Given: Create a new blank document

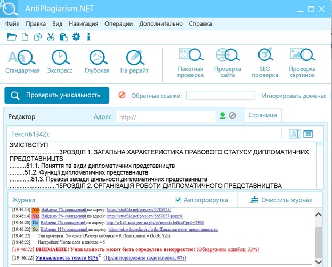Looking at the screenshot, I should pos(25,37).
